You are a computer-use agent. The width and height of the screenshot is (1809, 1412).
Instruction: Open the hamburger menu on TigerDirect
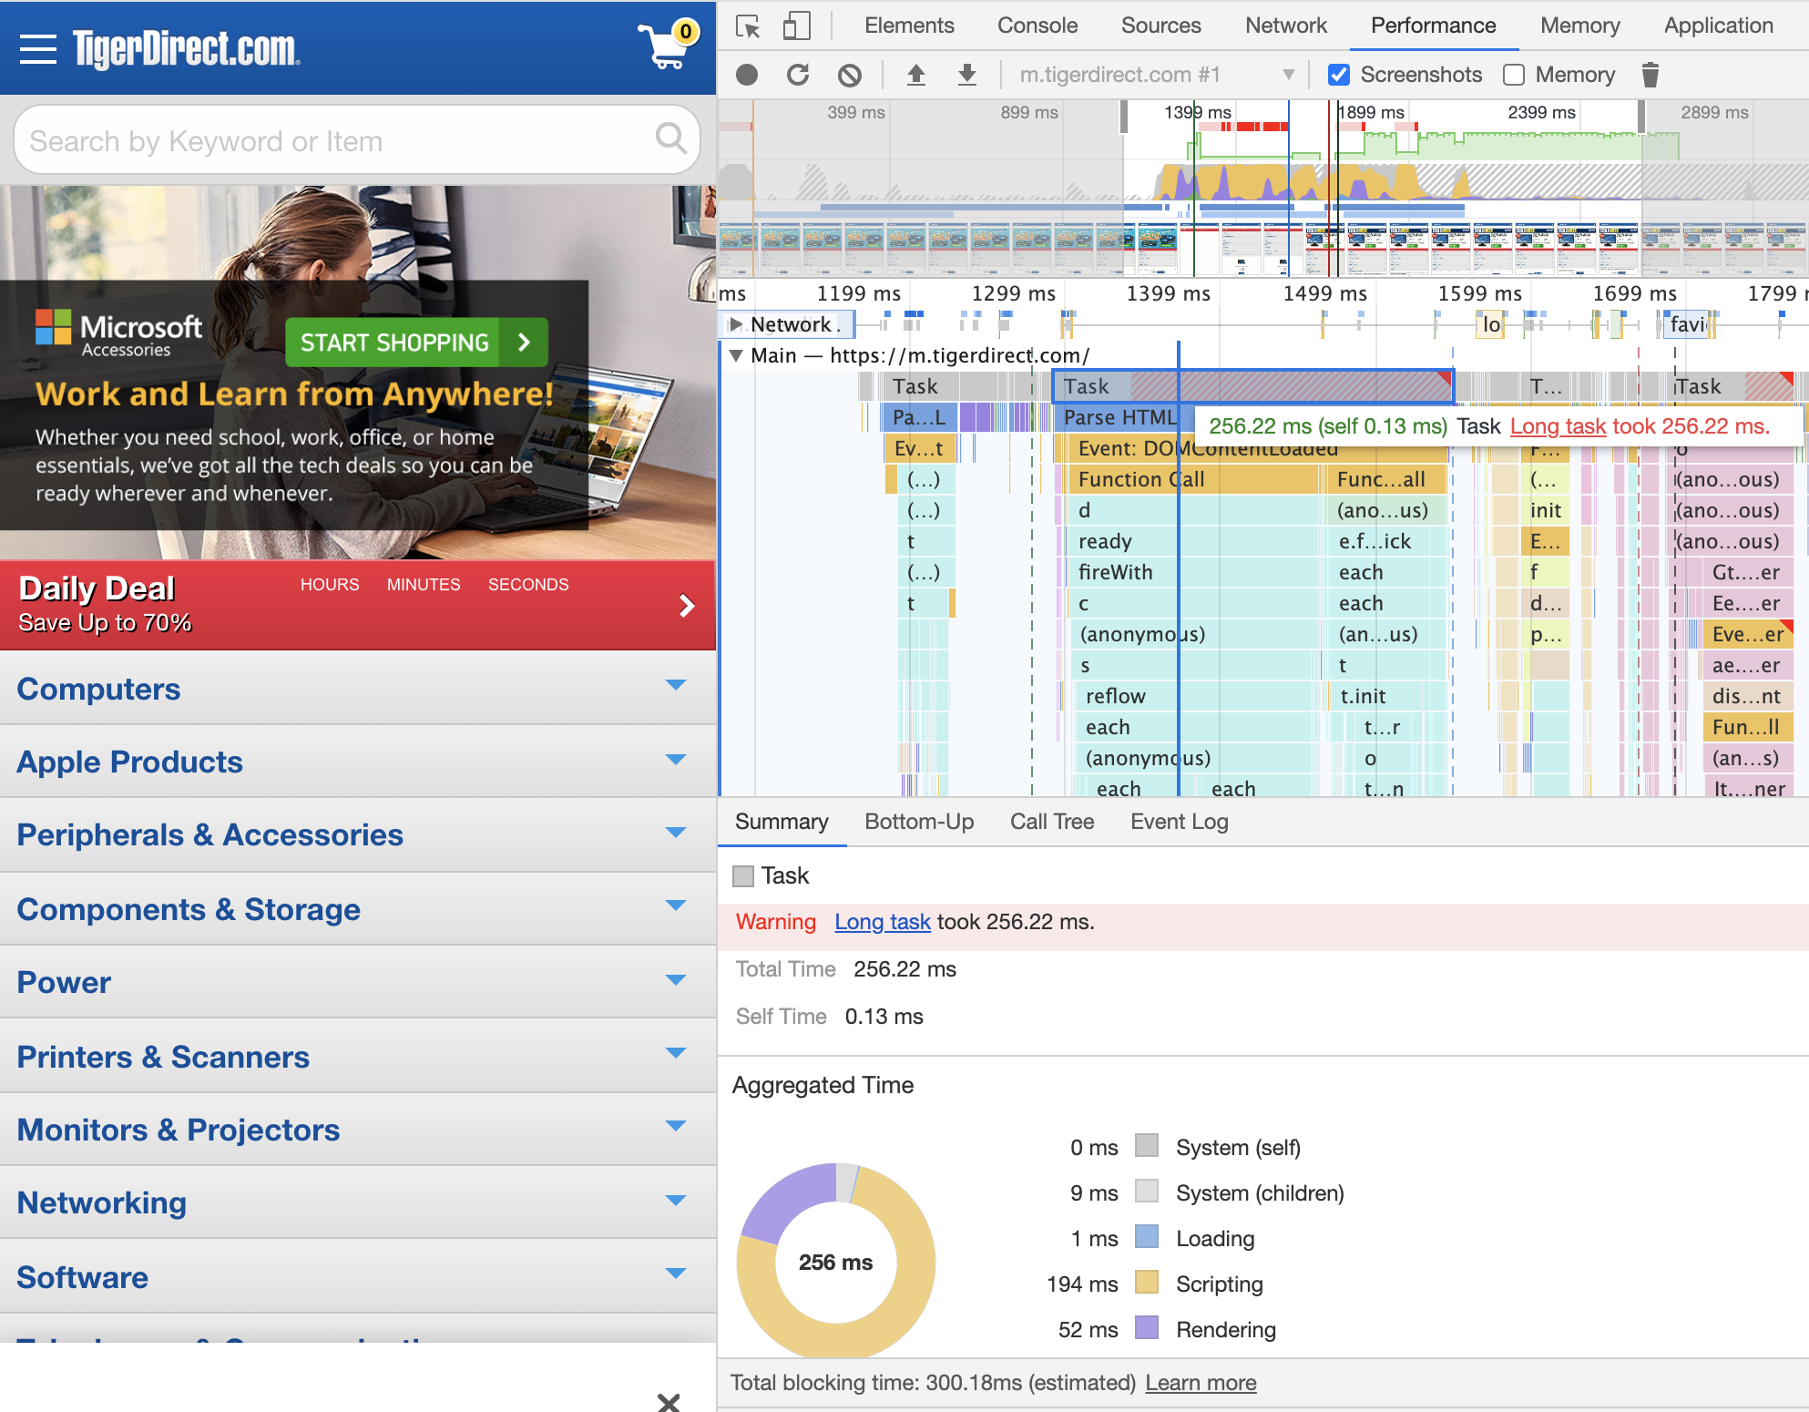click(x=37, y=49)
